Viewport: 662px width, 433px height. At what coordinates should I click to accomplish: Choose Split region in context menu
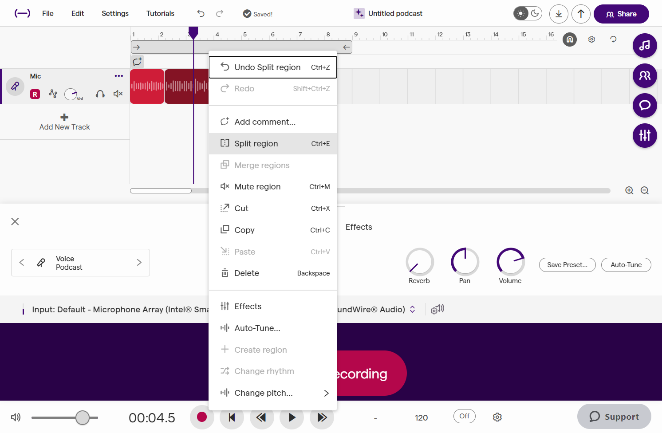273,144
